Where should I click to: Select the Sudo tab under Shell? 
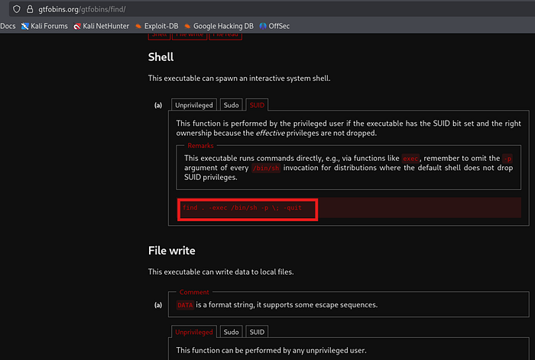231,105
